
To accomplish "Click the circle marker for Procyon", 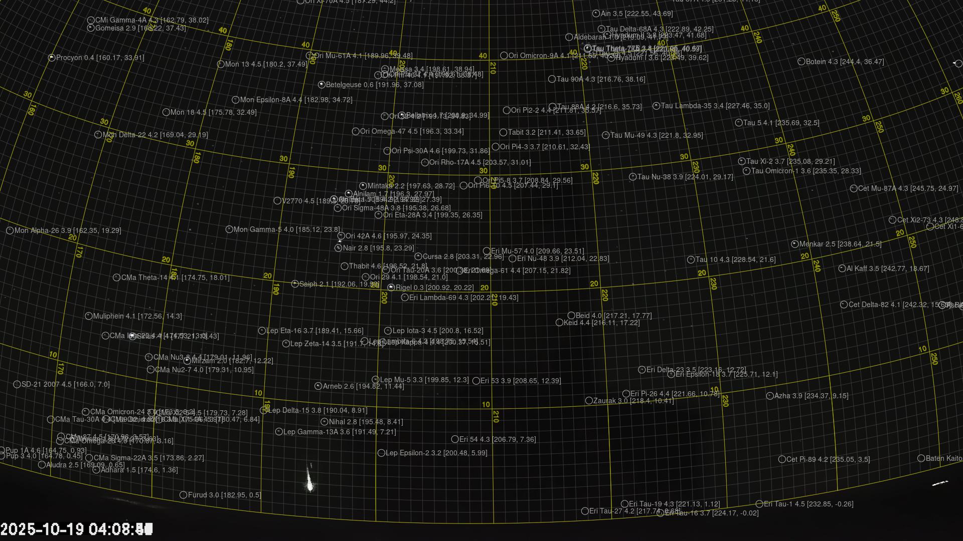I will tap(51, 58).
